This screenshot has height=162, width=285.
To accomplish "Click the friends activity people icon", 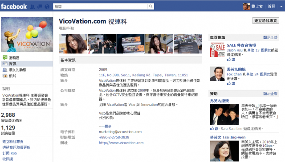I will (5, 70).
